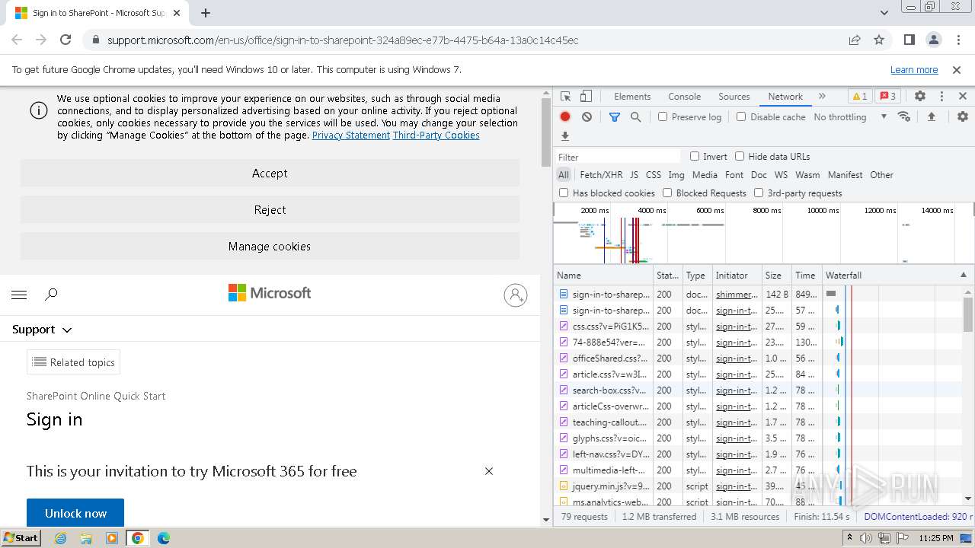Reject optional cookies
Image resolution: width=975 pixels, height=548 pixels.
coord(270,210)
